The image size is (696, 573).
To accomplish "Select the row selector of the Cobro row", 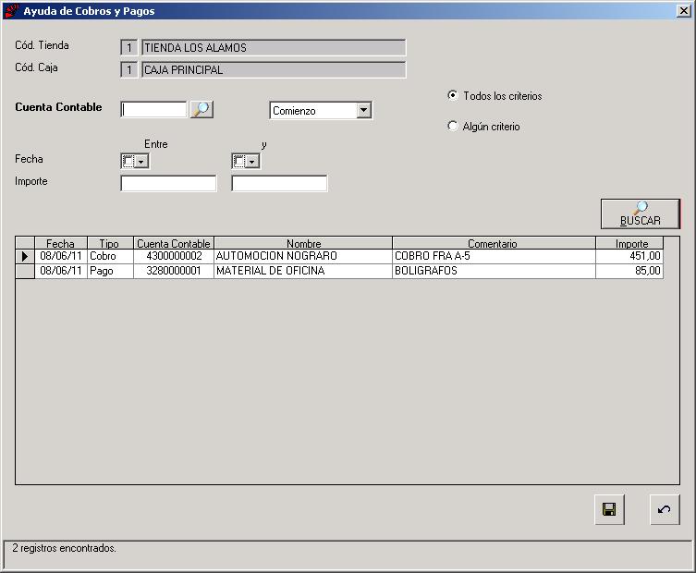I will pos(25,256).
